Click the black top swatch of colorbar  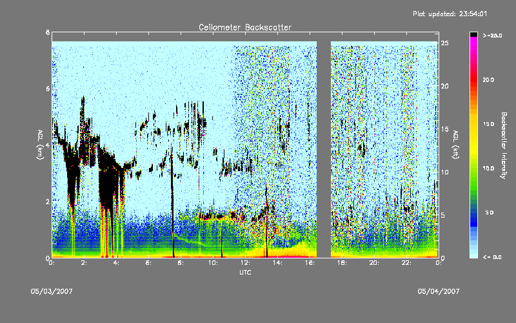[x=473, y=34]
